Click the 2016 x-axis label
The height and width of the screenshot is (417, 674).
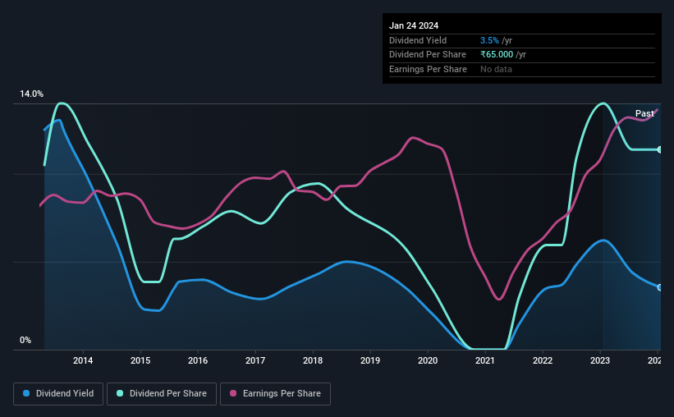click(198, 360)
